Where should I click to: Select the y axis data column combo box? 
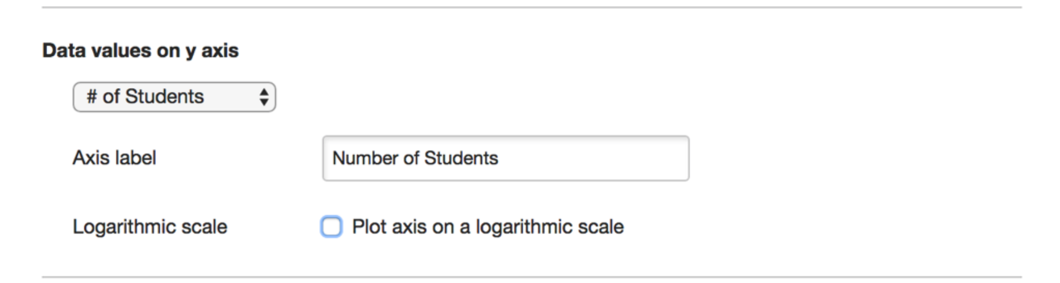coord(174,97)
